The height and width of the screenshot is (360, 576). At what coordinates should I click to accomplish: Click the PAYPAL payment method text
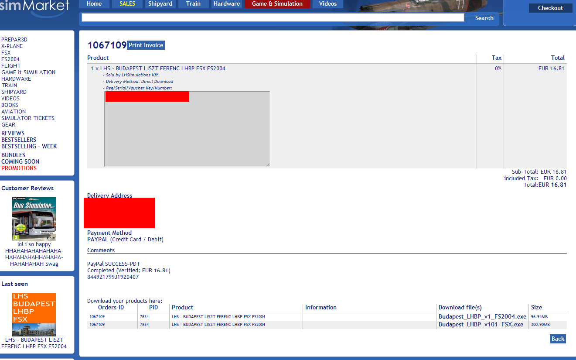(98, 240)
